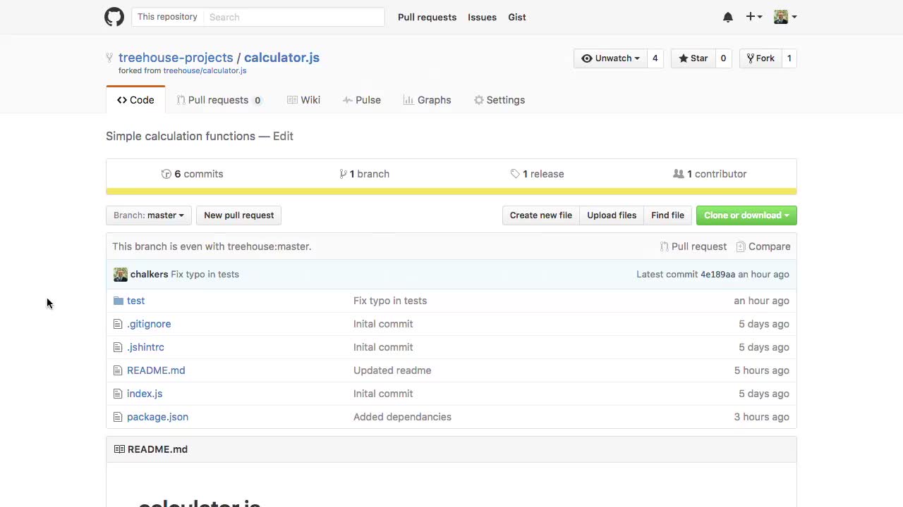Click the .jshintrc file icon
The height and width of the screenshot is (507, 903).
(118, 347)
